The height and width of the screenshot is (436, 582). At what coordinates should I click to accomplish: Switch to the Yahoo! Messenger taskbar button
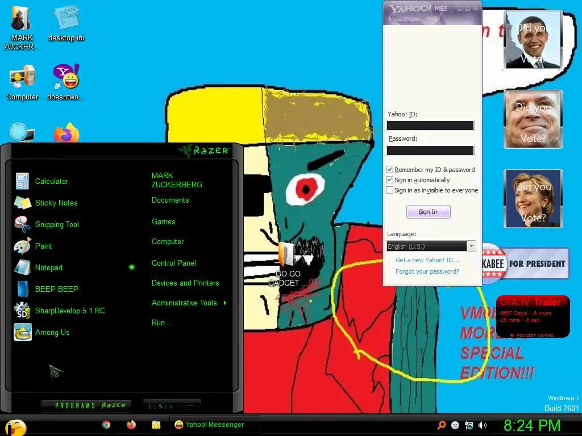click(214, 425)
